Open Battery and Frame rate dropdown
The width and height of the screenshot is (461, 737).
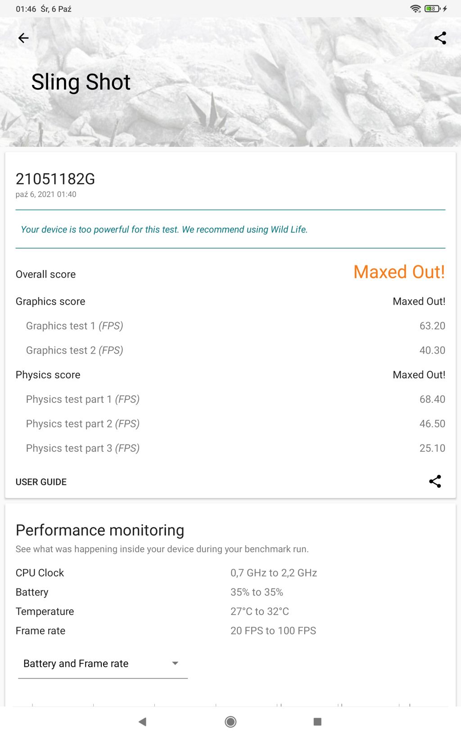pyautogui.click(x=102, y=664)
